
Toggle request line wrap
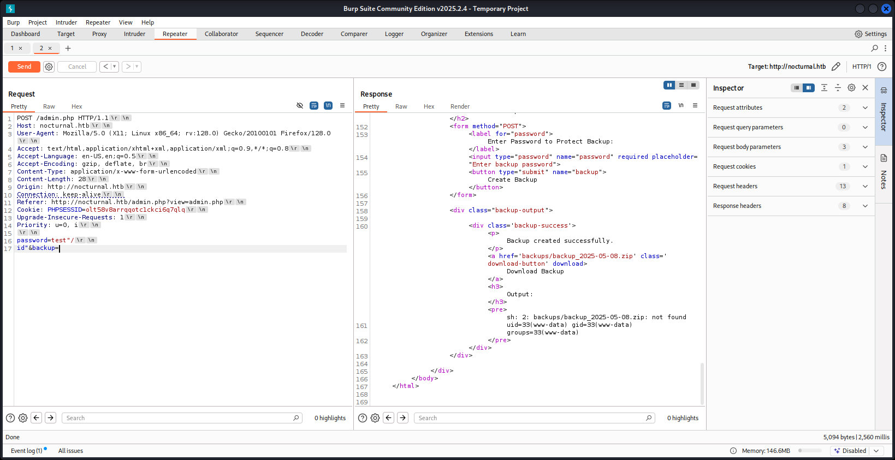(314, 105)
